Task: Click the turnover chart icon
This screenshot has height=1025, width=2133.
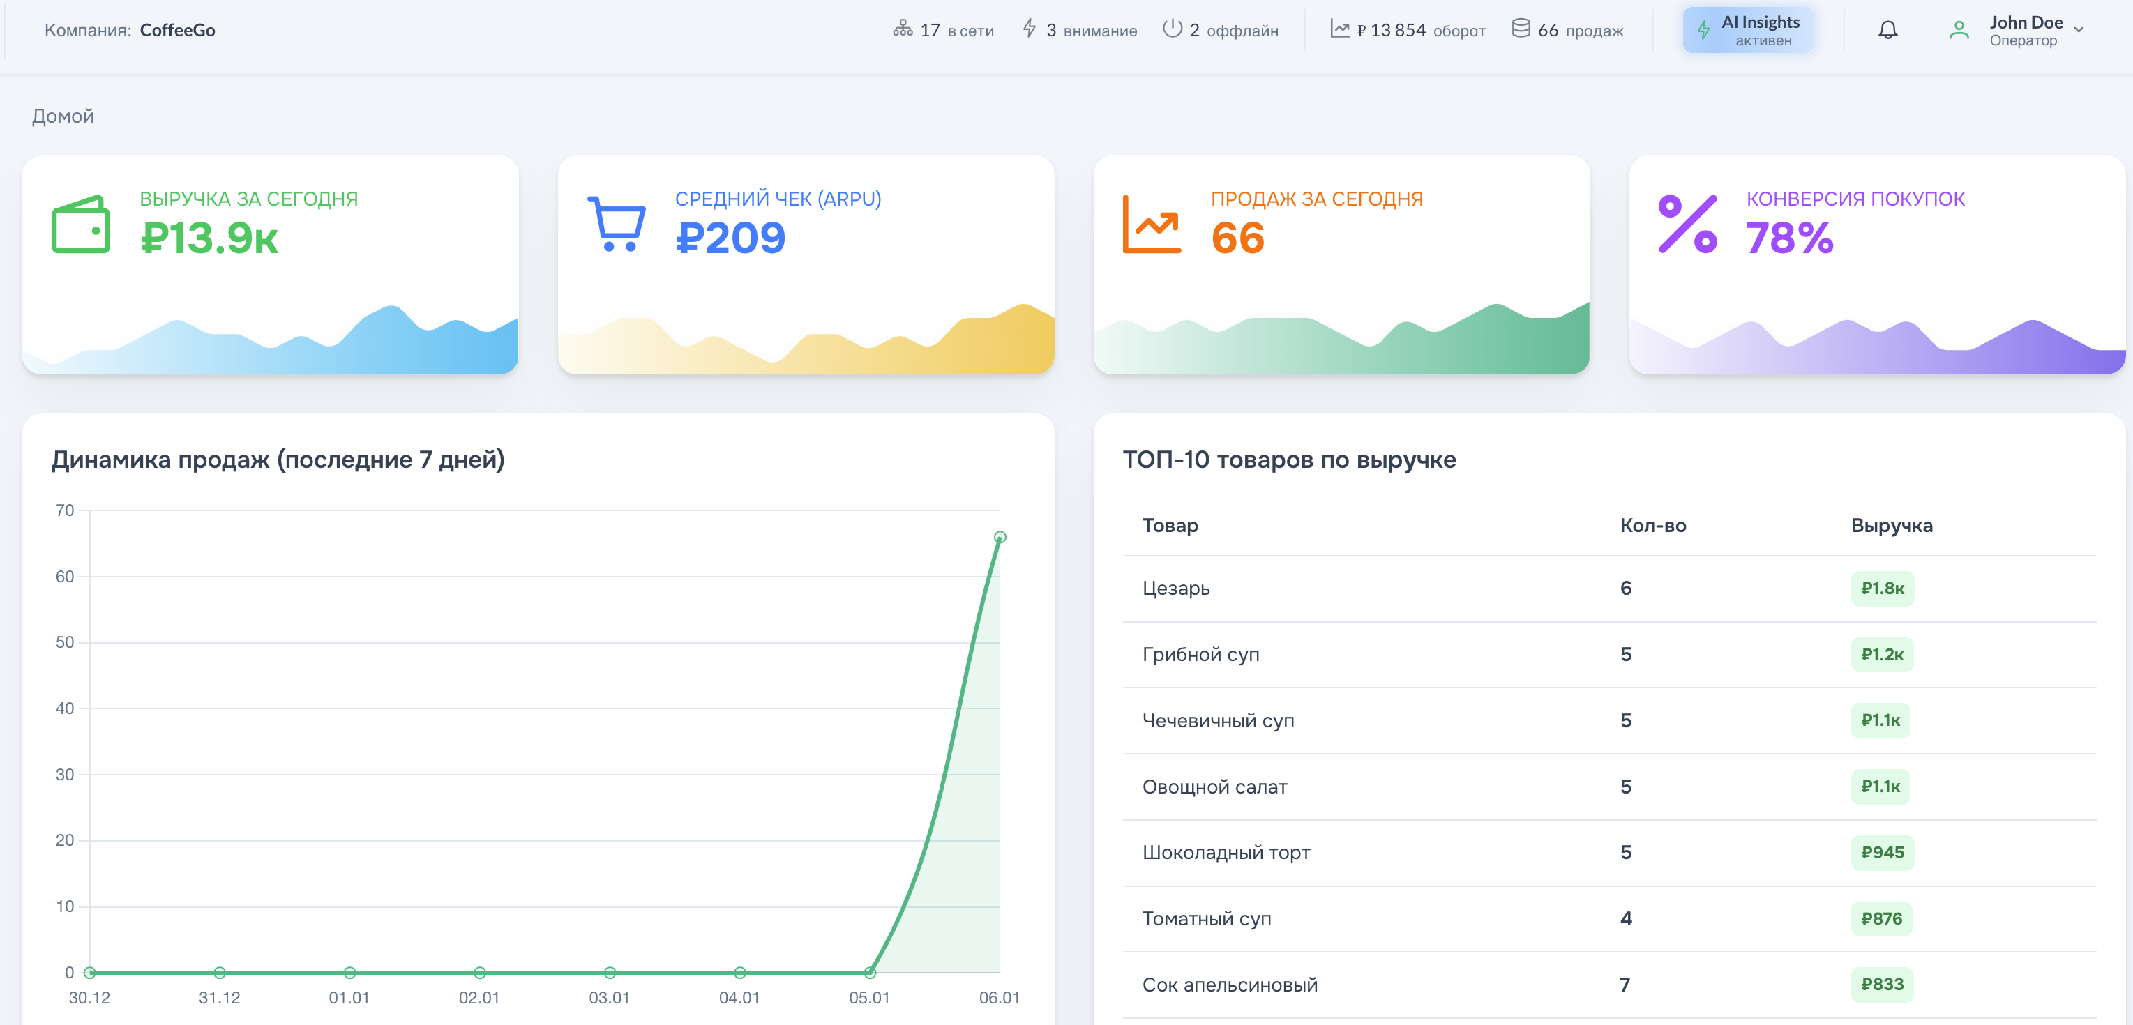Action: (x=1339, y=29)
